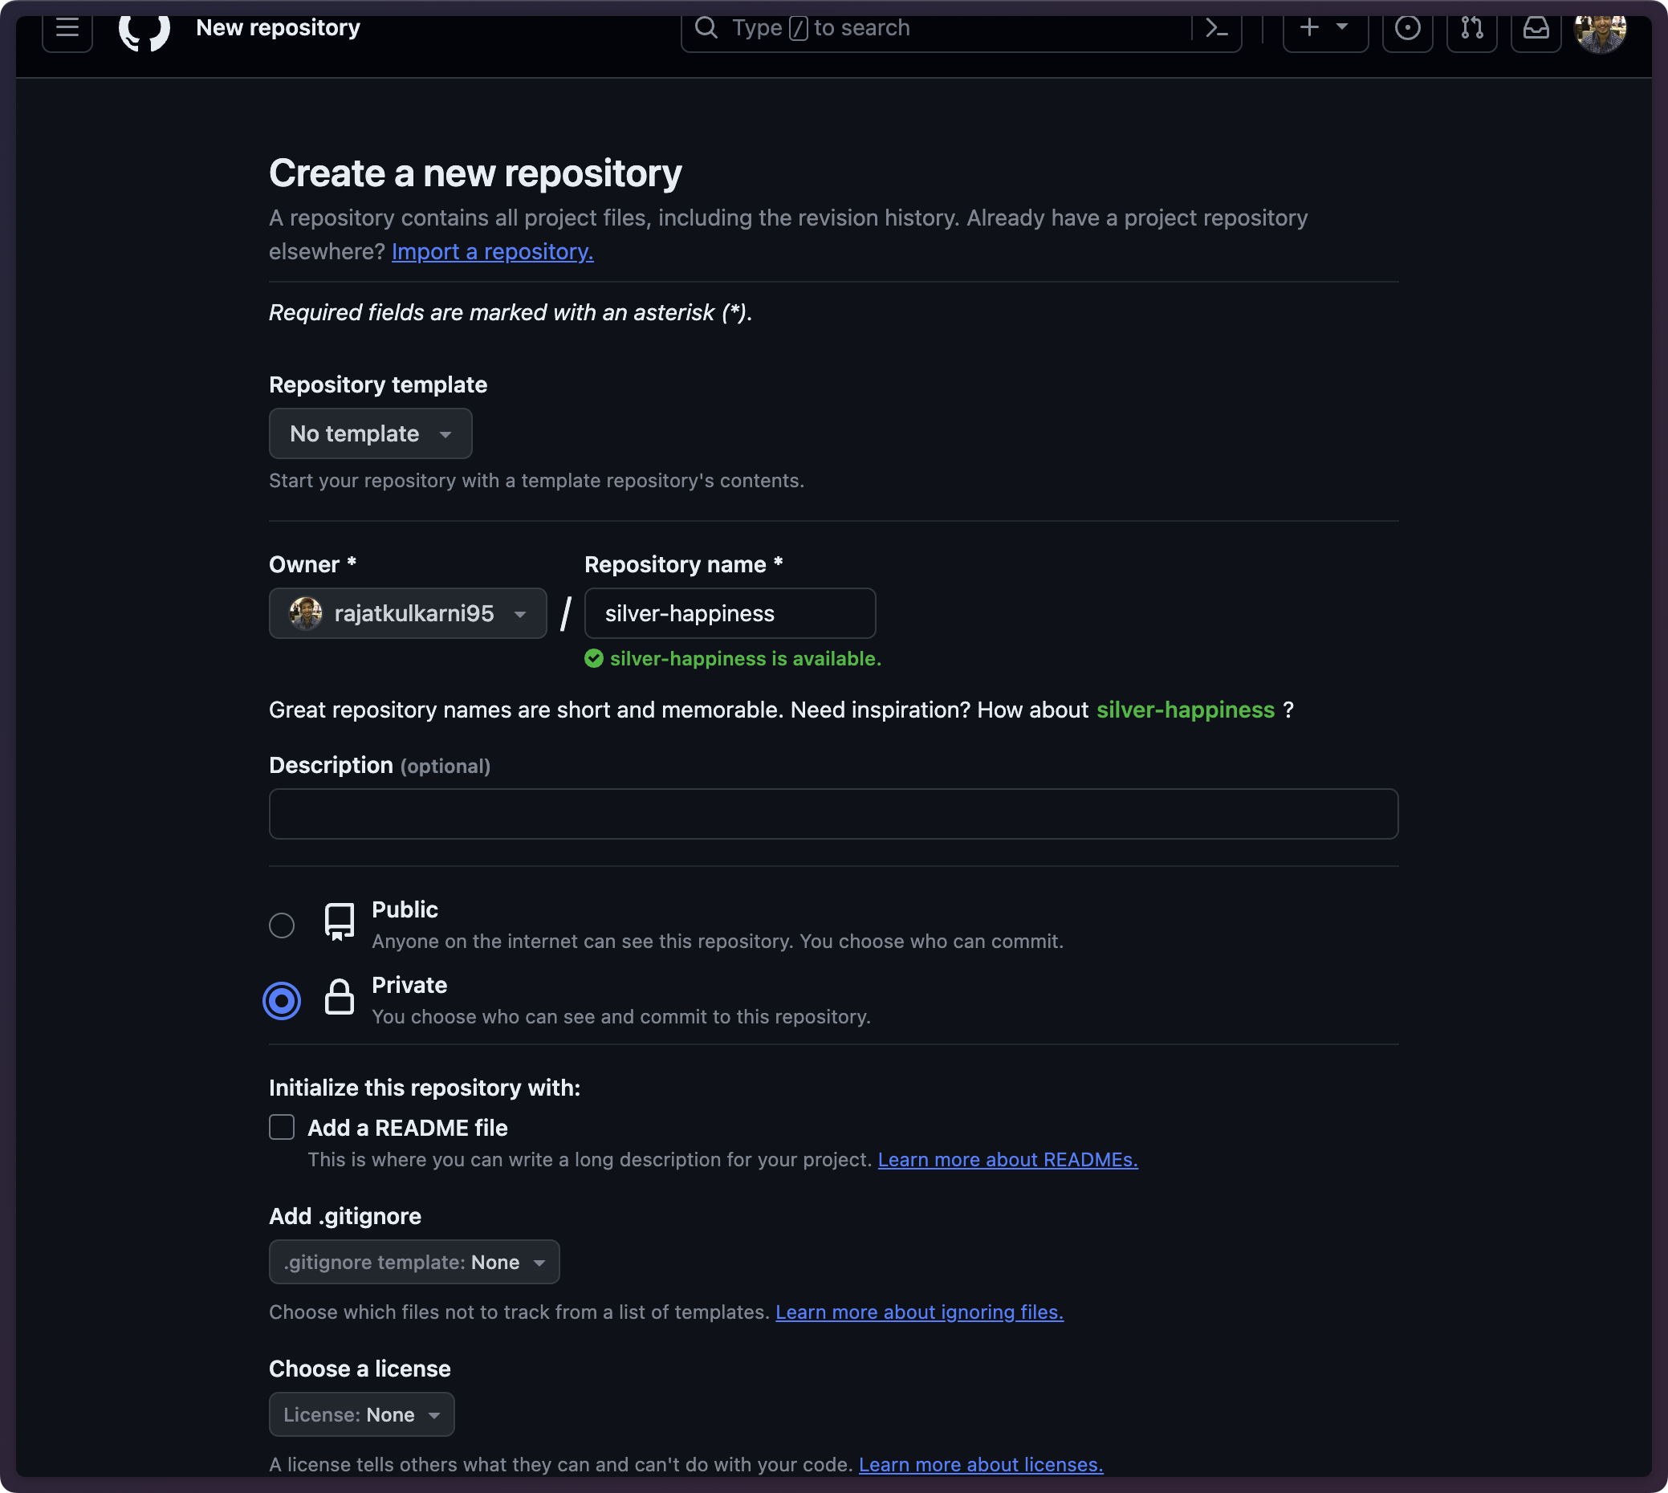
Task: Select the Private radio button
Action: pos(282,1001)
